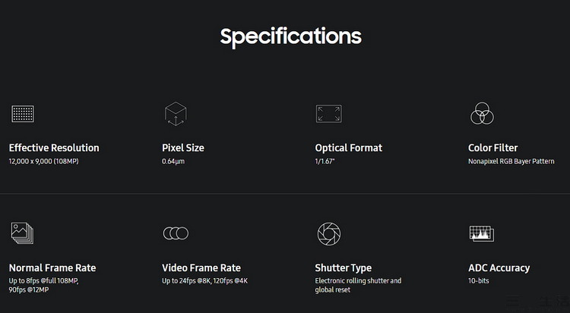
Task: Click the Shutter Type aperture icon
Action: tap(328, 233)
